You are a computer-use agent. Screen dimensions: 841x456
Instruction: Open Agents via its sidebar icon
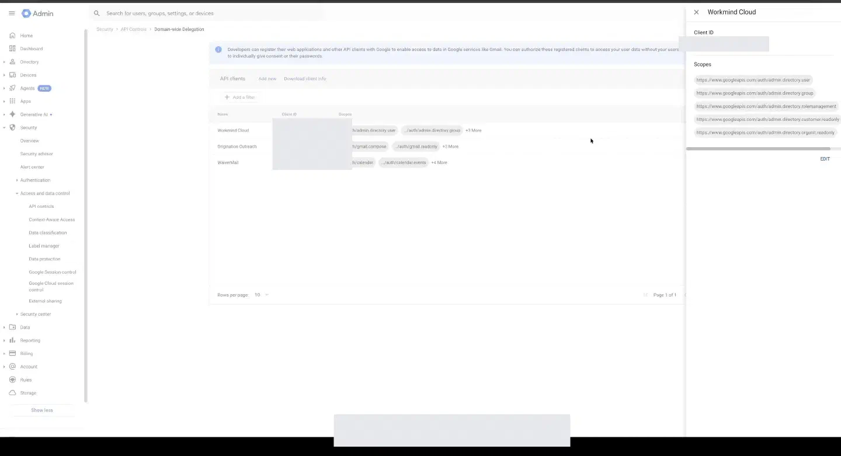[x=12, y=88]
